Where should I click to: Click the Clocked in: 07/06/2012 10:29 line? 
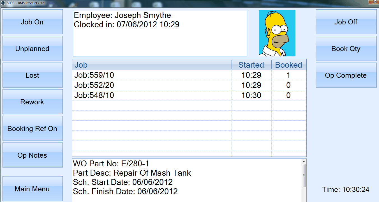(x=126, y=25)
